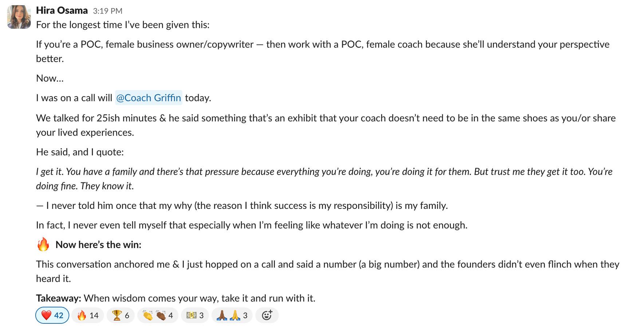Image resolution: width=640 pixels, height=327 pixels.
Task: Click the sentence starting 'In fact, I never'
Action: tap(251, 225)
